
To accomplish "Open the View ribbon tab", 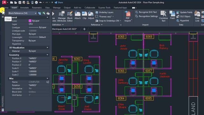I will pos(47,8).
